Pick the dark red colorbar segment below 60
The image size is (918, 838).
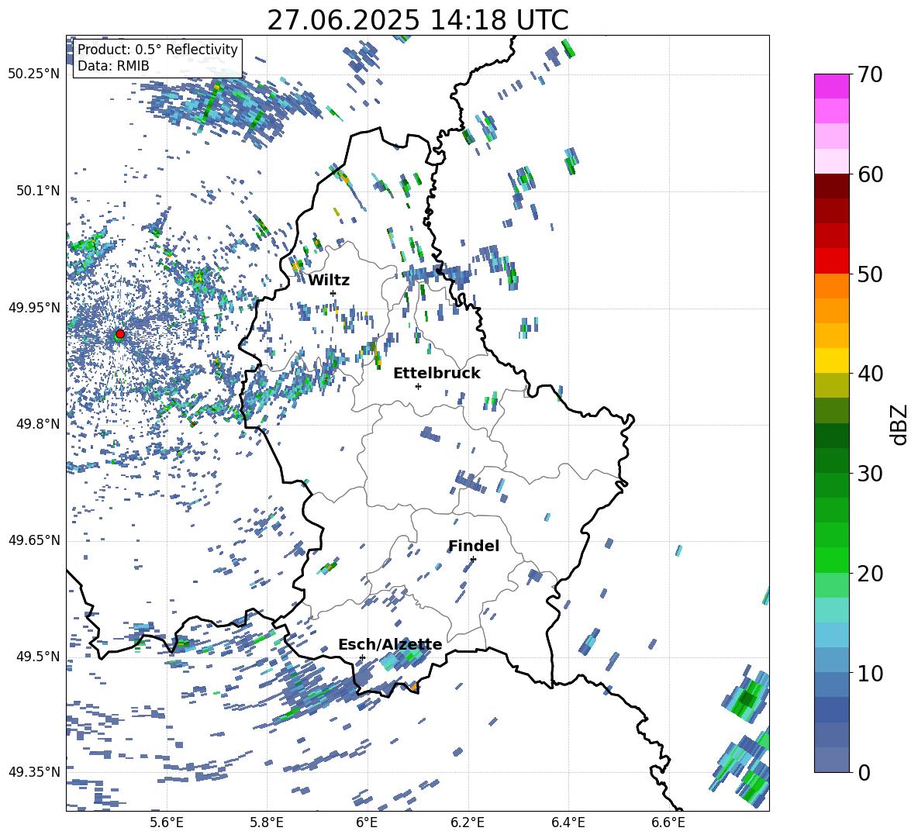831,186
